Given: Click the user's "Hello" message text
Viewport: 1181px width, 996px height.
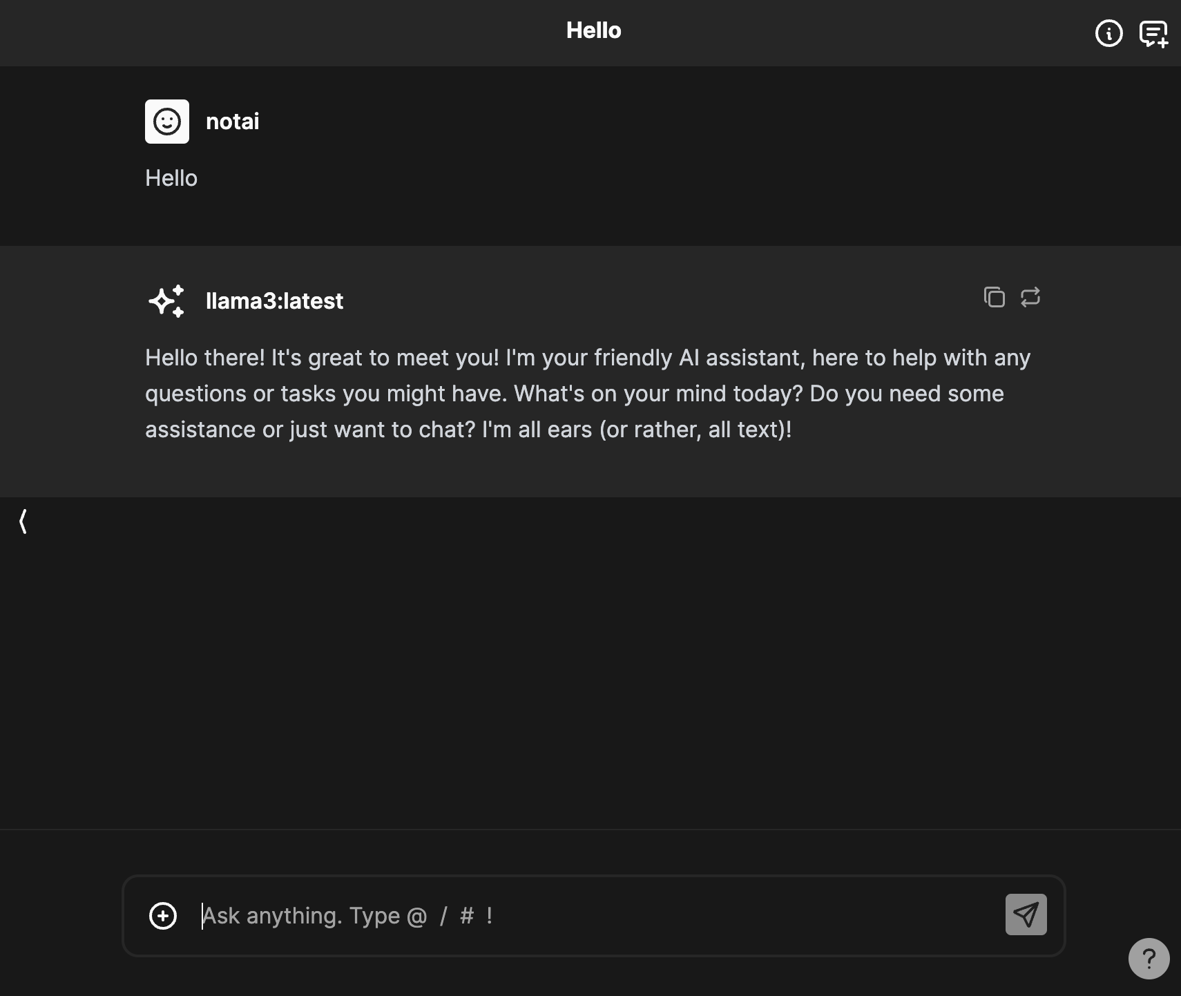Looking at the screenshot, I should [x=171, y=178].
